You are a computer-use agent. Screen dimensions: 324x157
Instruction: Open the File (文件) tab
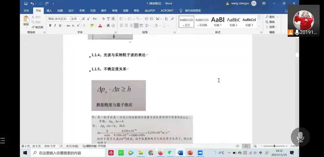[26, 10]
